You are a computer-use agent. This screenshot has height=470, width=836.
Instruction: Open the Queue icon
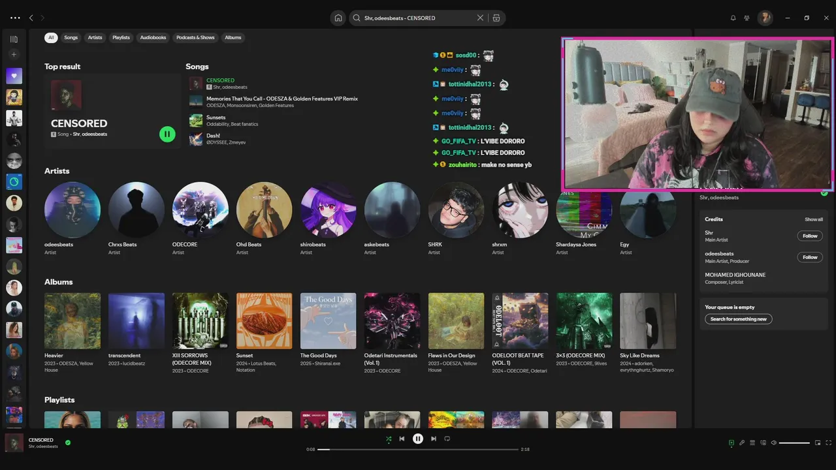tap(752, 443)
